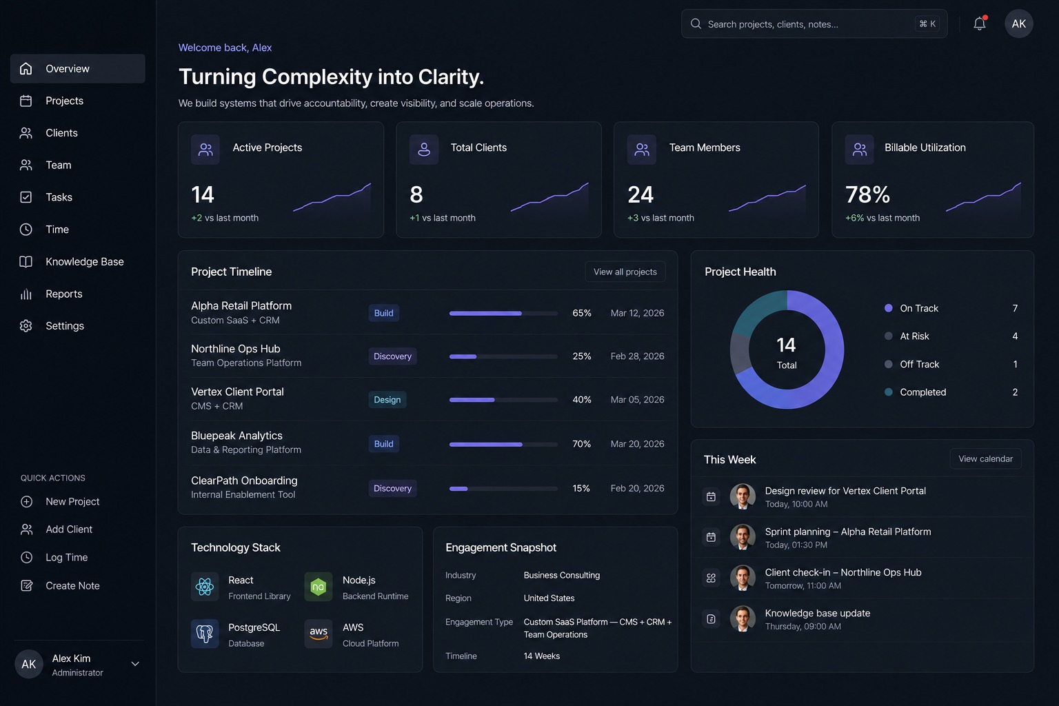1059x706 pixels.
Task: Click "Design review for Vertex Client Portal"
Action: [x=845, y=491]
